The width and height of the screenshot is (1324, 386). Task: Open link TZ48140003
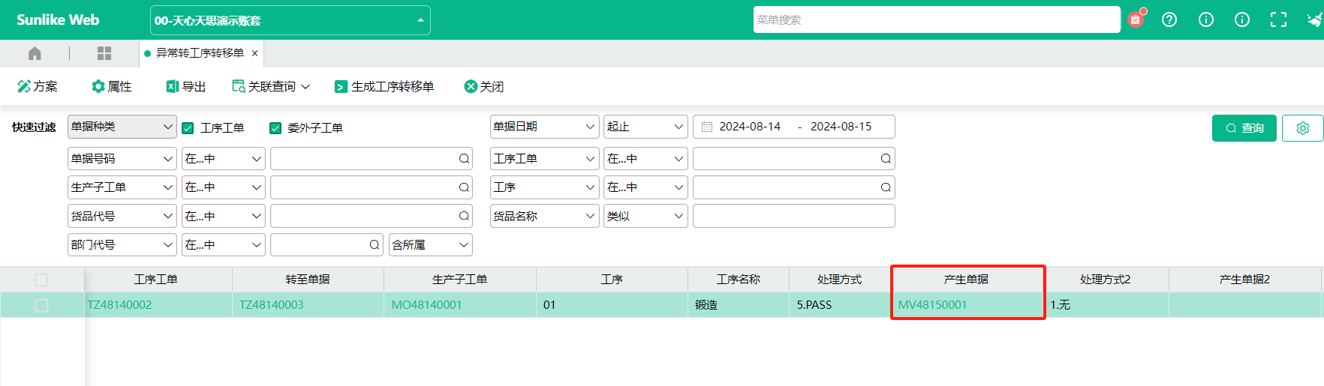pyautogui.click(x=272, y=305)
